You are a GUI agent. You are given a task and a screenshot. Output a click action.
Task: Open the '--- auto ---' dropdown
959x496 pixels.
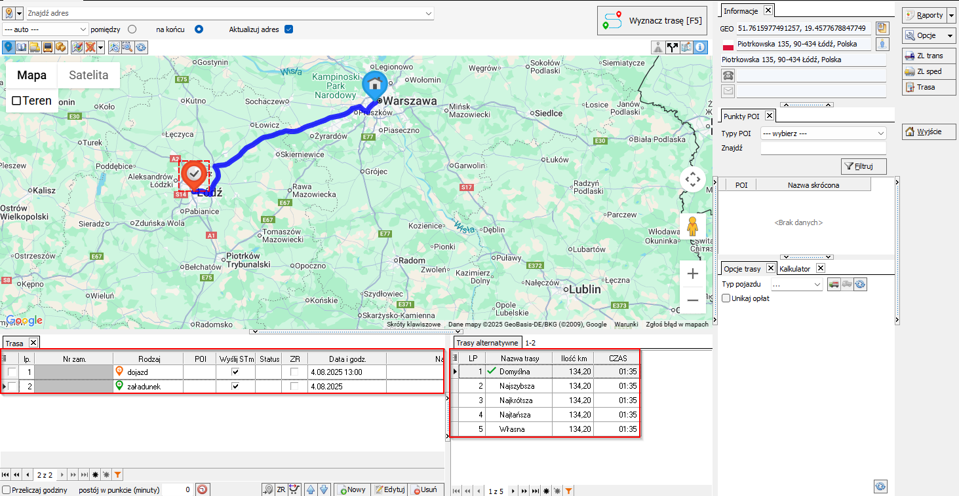point(45,29)
